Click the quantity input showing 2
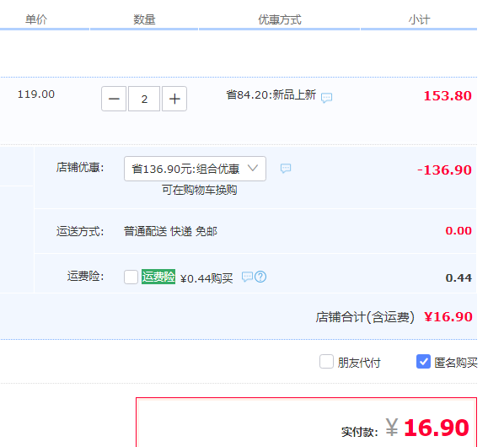This screenshot has width=488, height=447. 144,99
